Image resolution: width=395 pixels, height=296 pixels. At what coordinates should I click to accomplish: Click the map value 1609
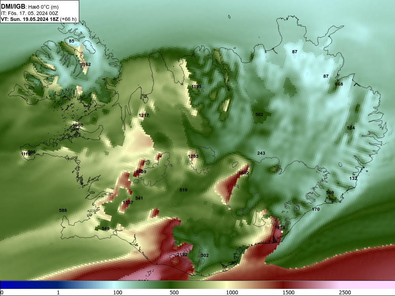141,172
